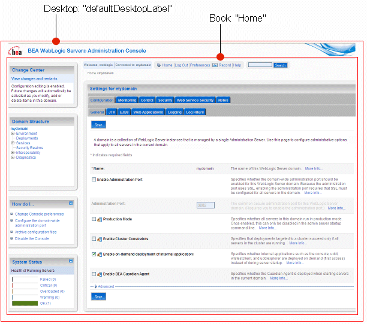
Task: Click the Home breadcrumb link
Action: 92,73
